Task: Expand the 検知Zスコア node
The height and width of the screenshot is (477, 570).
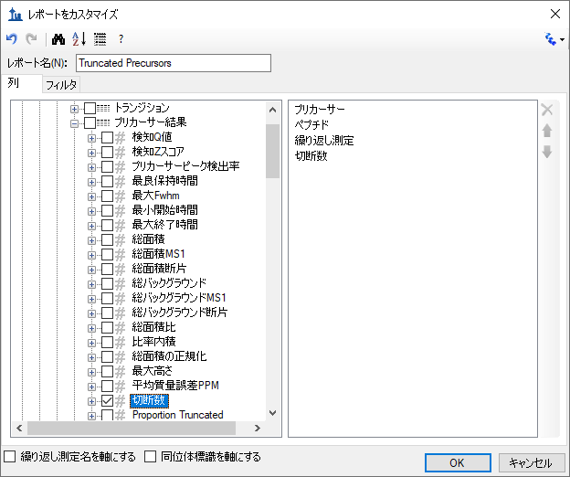Action: 91,153
